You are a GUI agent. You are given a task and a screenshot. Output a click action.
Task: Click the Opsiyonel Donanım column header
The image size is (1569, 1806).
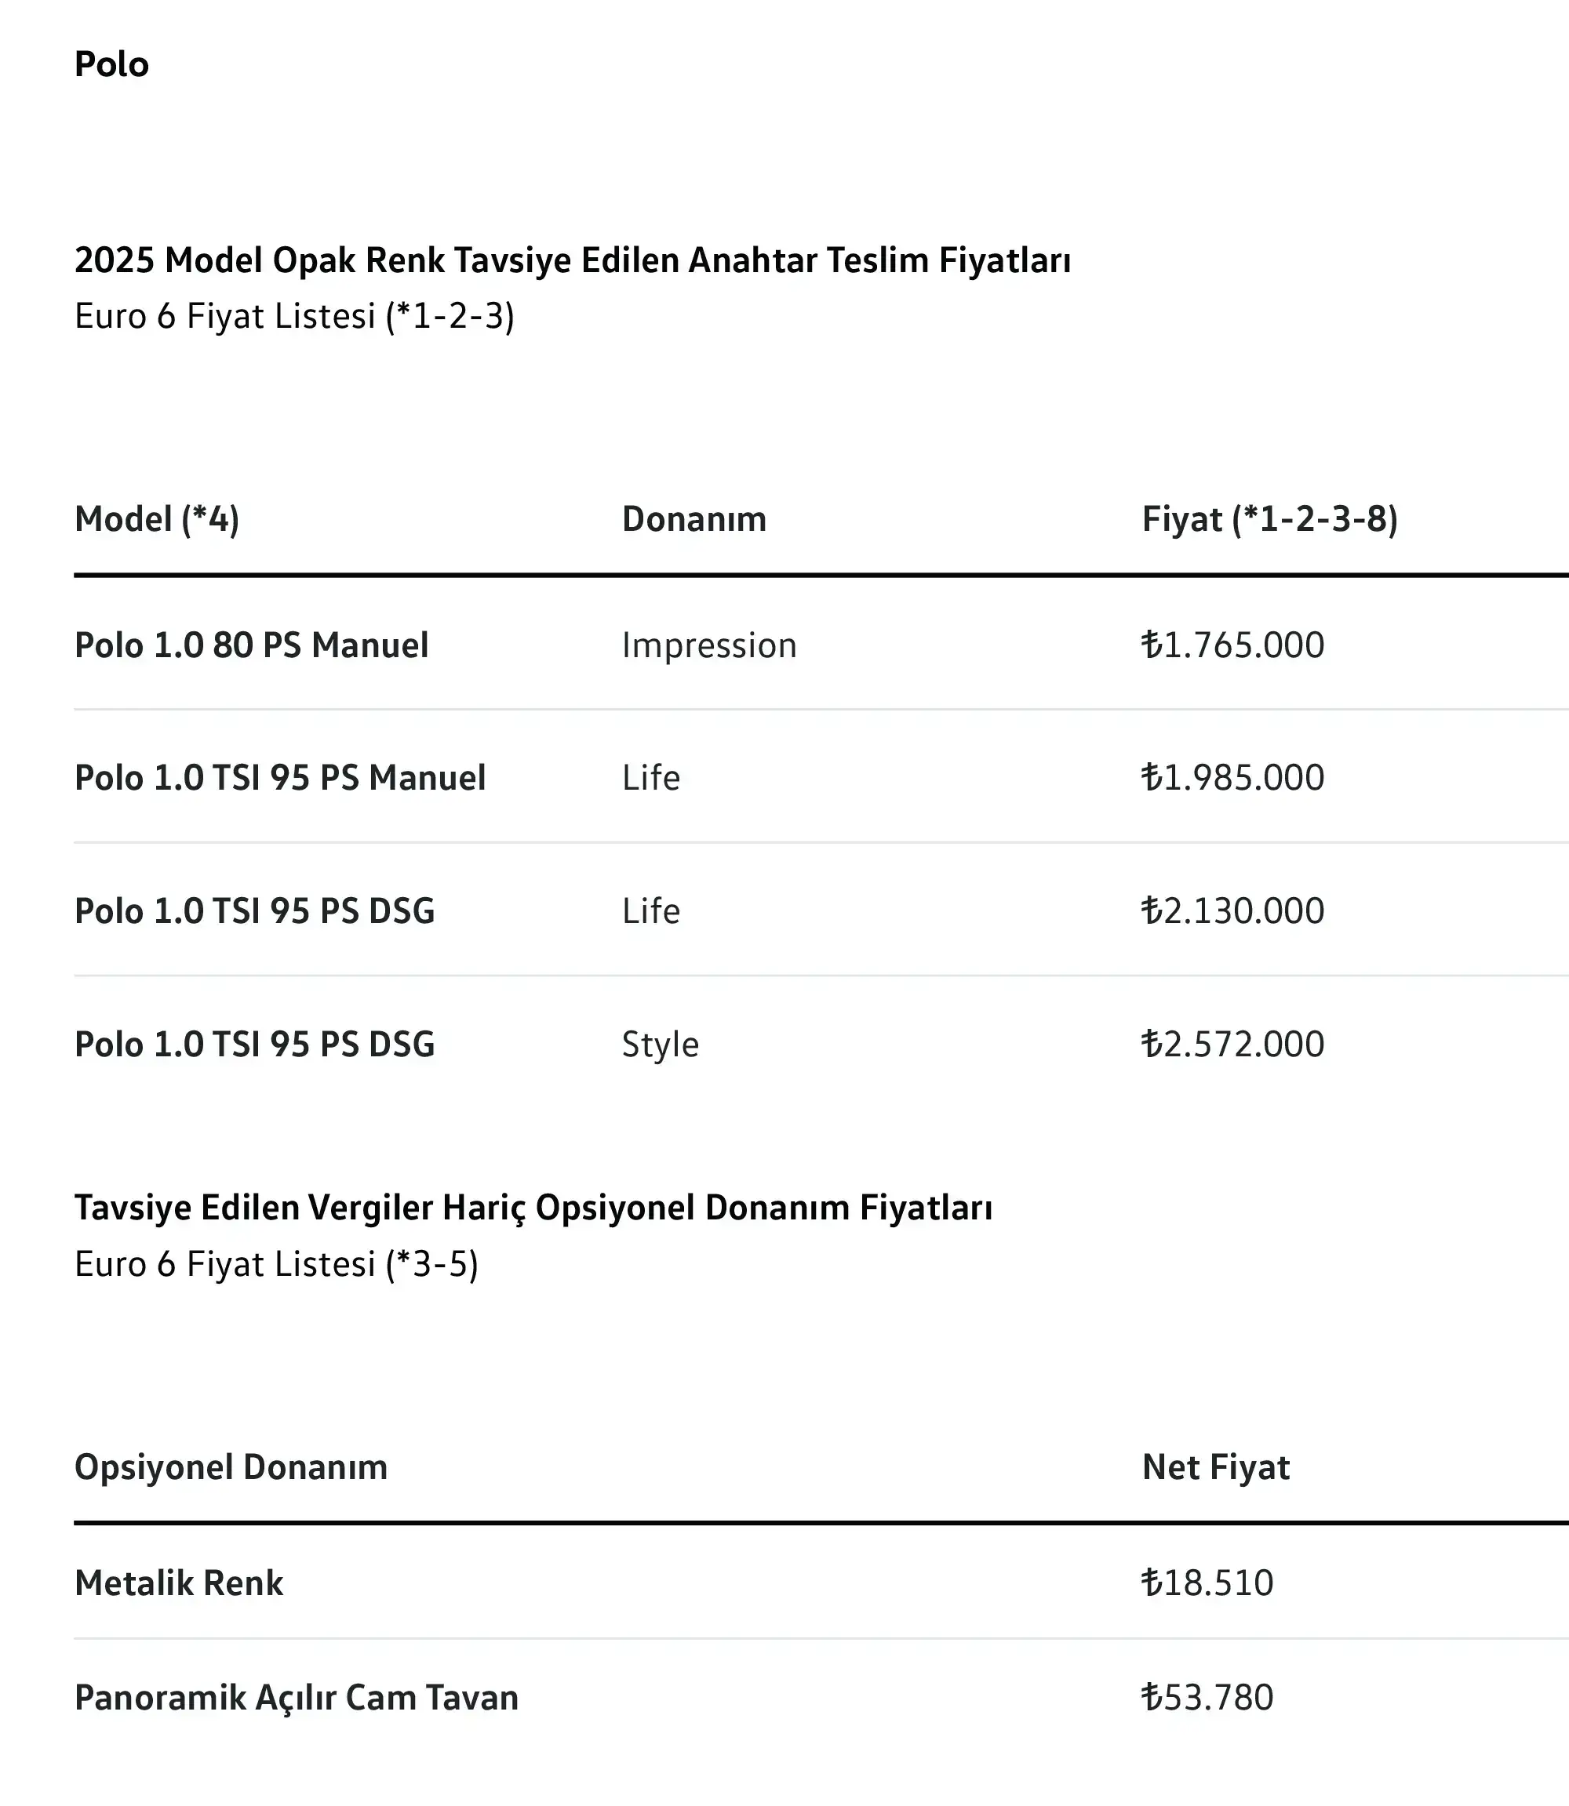(231, 1467)
